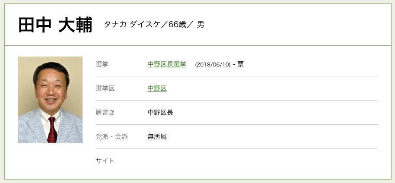Click the サイト row label

105,161
